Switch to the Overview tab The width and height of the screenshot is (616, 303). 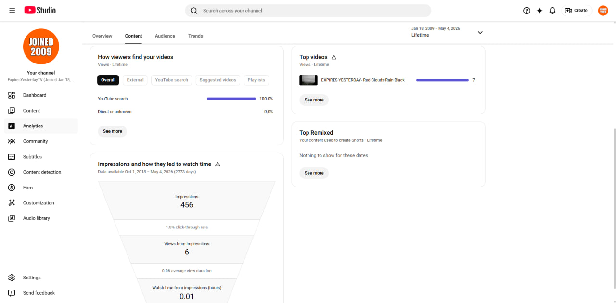pos(102,36)
